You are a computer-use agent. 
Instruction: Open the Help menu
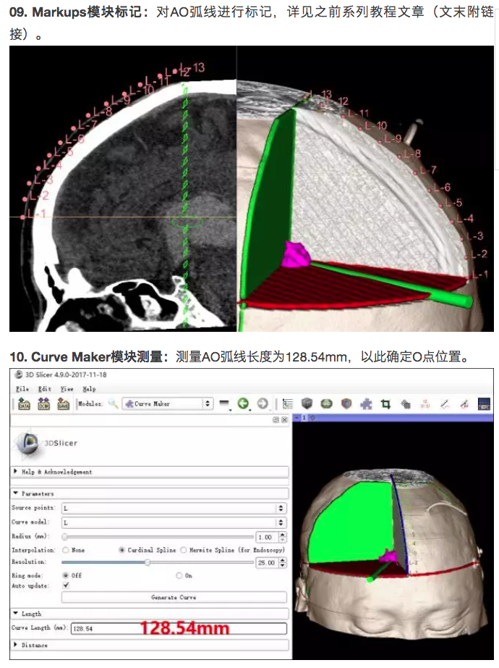tap(88, 389)
